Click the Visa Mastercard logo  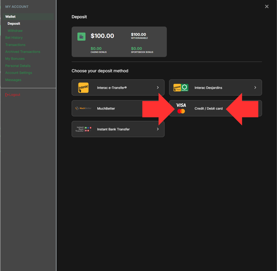coord(181,108)
